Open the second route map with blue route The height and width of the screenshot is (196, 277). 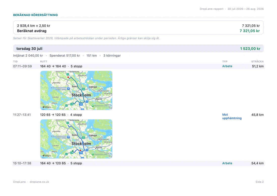click(76, 139)
